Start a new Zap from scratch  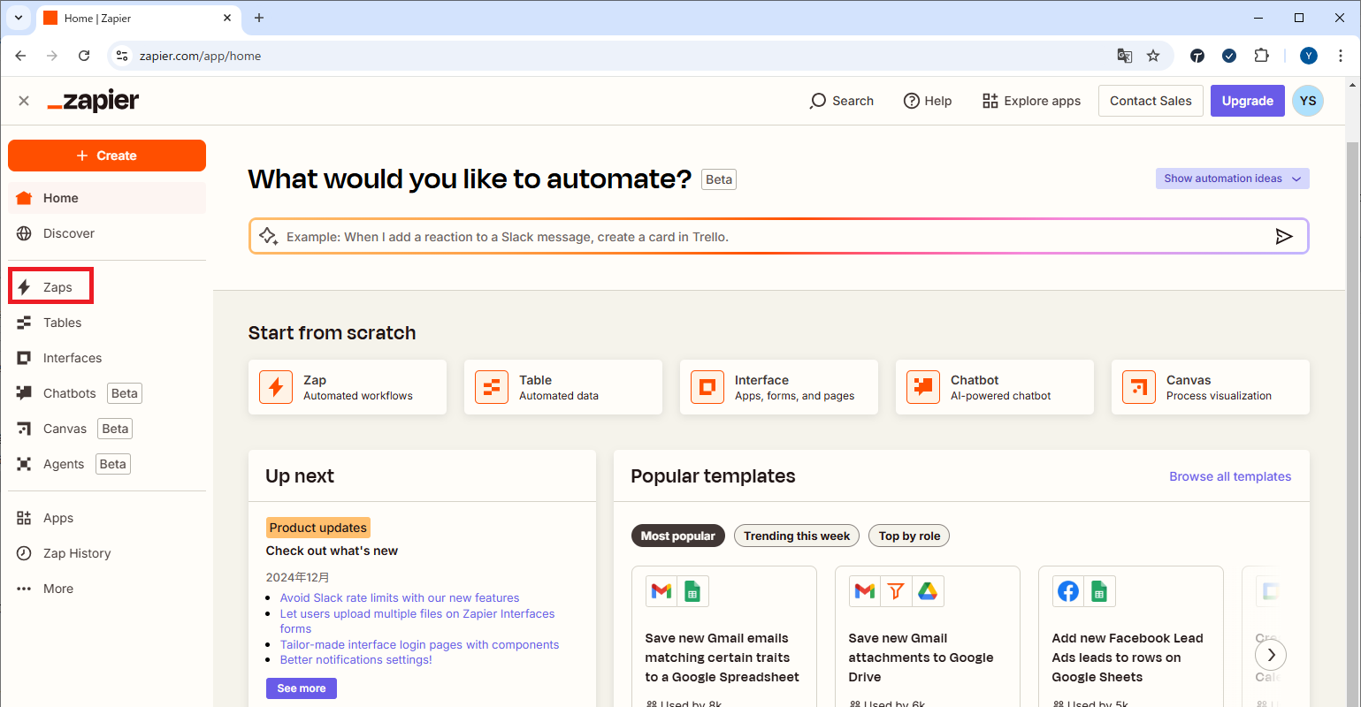pyautogui.click(x=348, y=387)
